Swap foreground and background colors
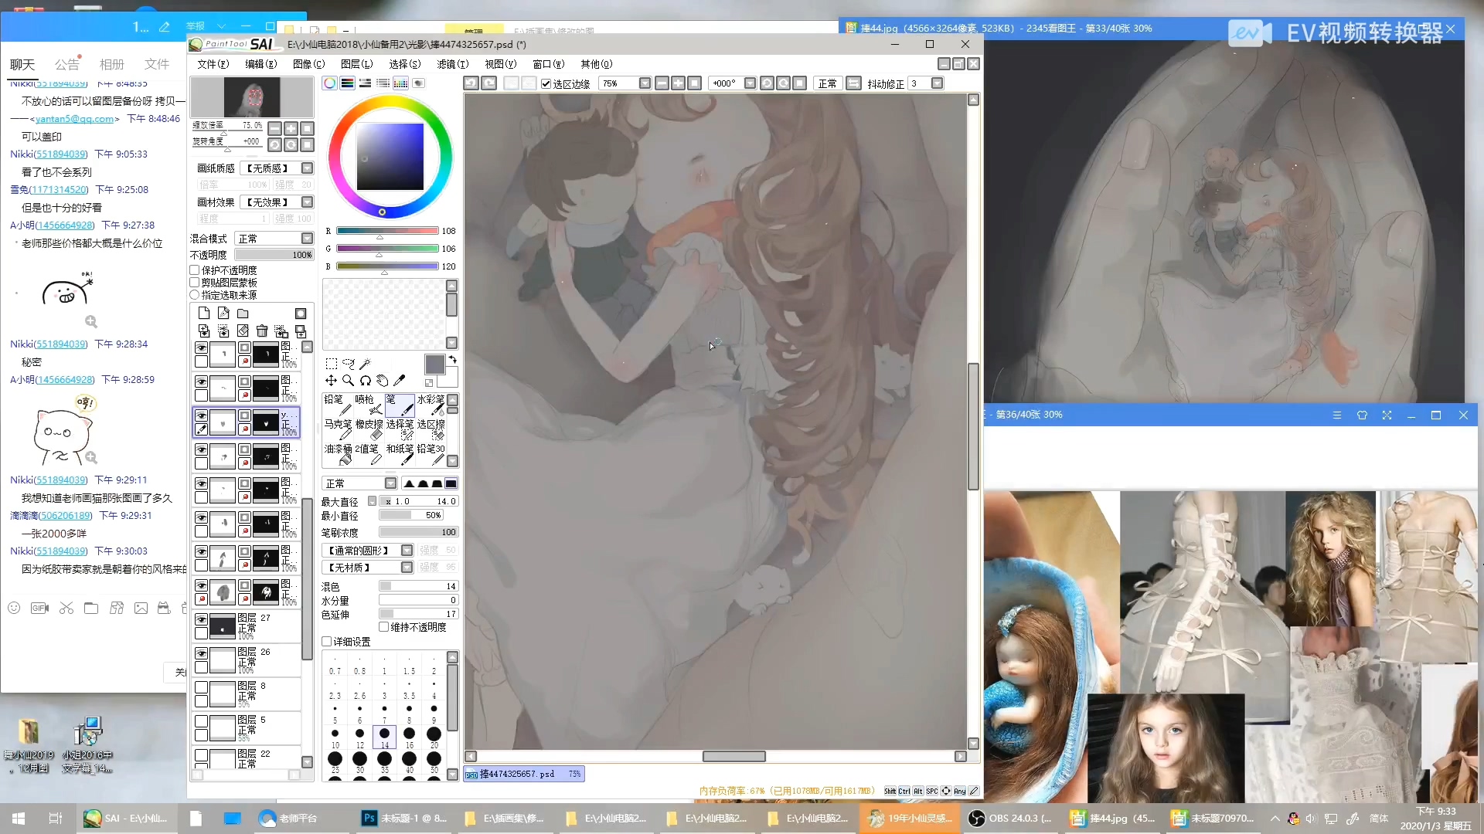 click(x=453, y=360)
